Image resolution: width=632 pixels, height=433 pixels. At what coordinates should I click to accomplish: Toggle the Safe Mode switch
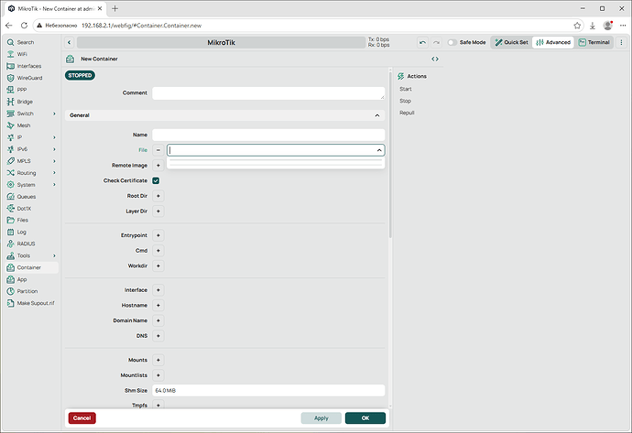click(452, 42)
